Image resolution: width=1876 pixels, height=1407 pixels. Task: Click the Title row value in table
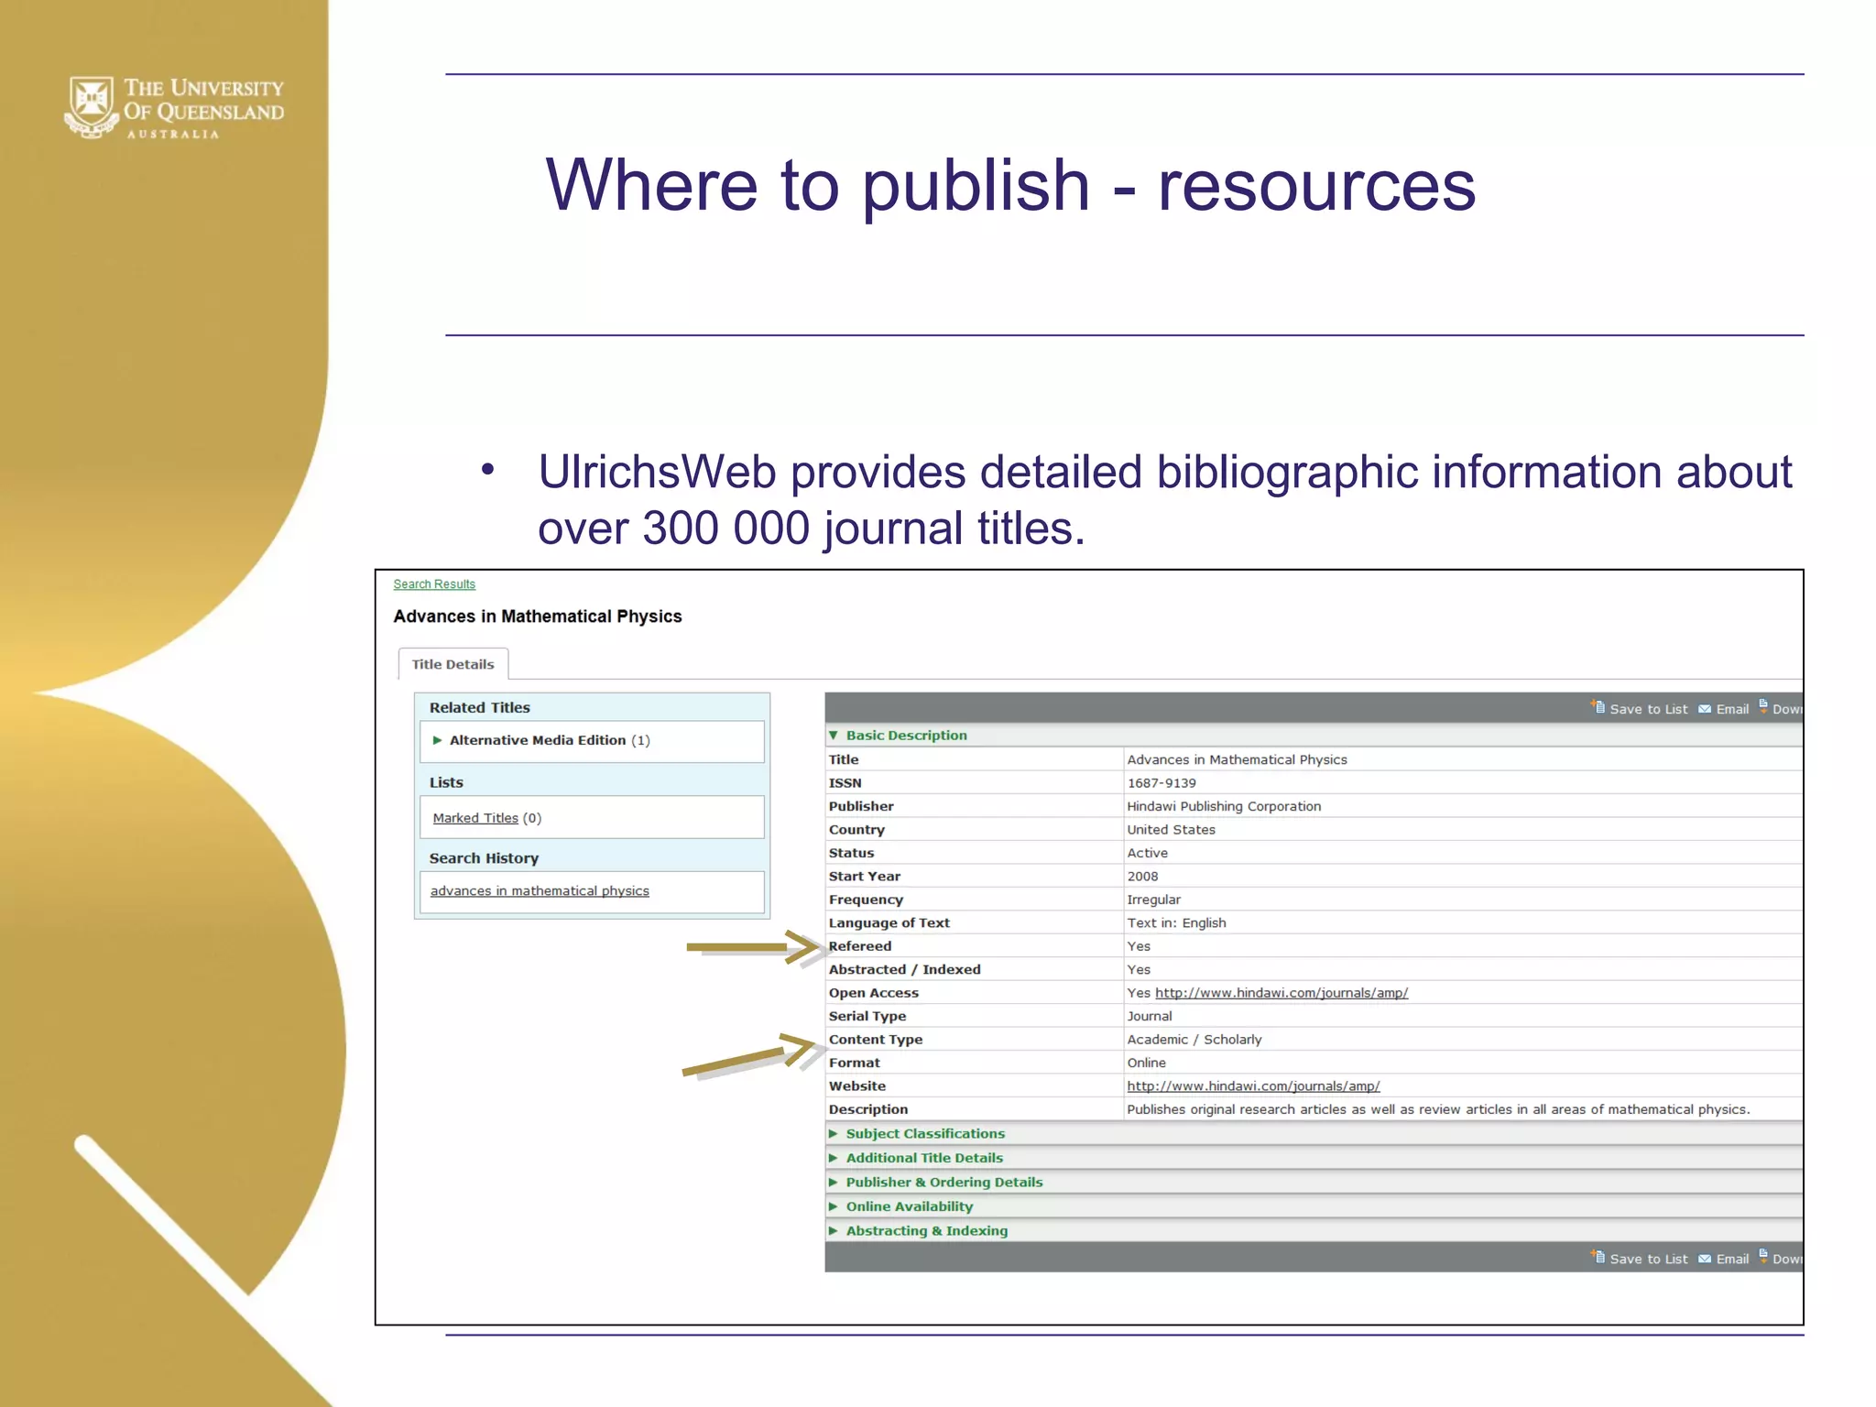[1237, 759]
